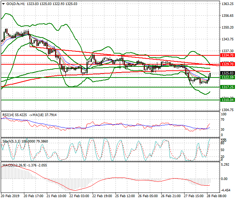Click the 26 Feb 05:00 time label
Screen dimensions: 236x200
(148, 196)
